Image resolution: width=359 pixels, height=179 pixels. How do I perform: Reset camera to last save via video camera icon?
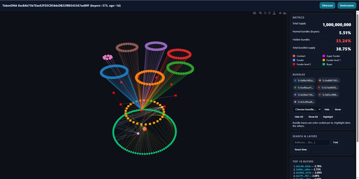(x=285, y=13)
